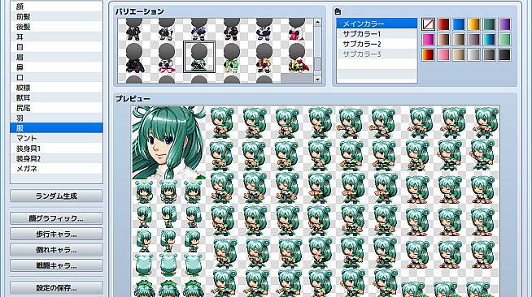Choose the light green color swatch
532x297 pixels.
(504, 40)
